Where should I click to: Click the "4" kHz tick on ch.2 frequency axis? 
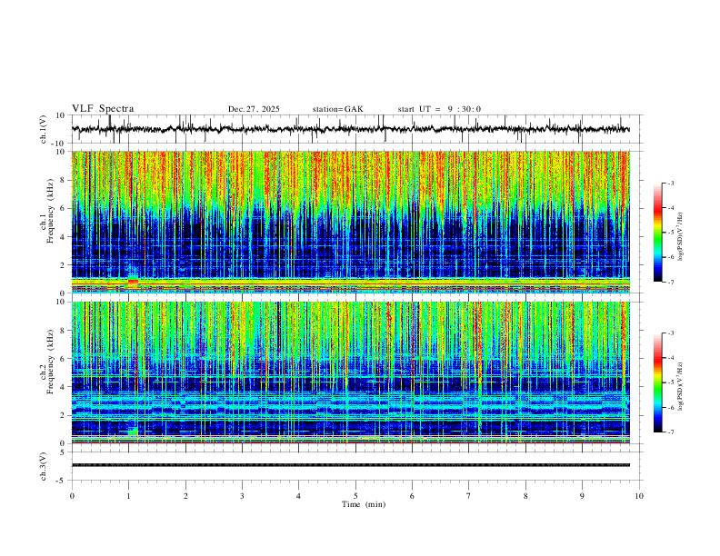(64, 387)
